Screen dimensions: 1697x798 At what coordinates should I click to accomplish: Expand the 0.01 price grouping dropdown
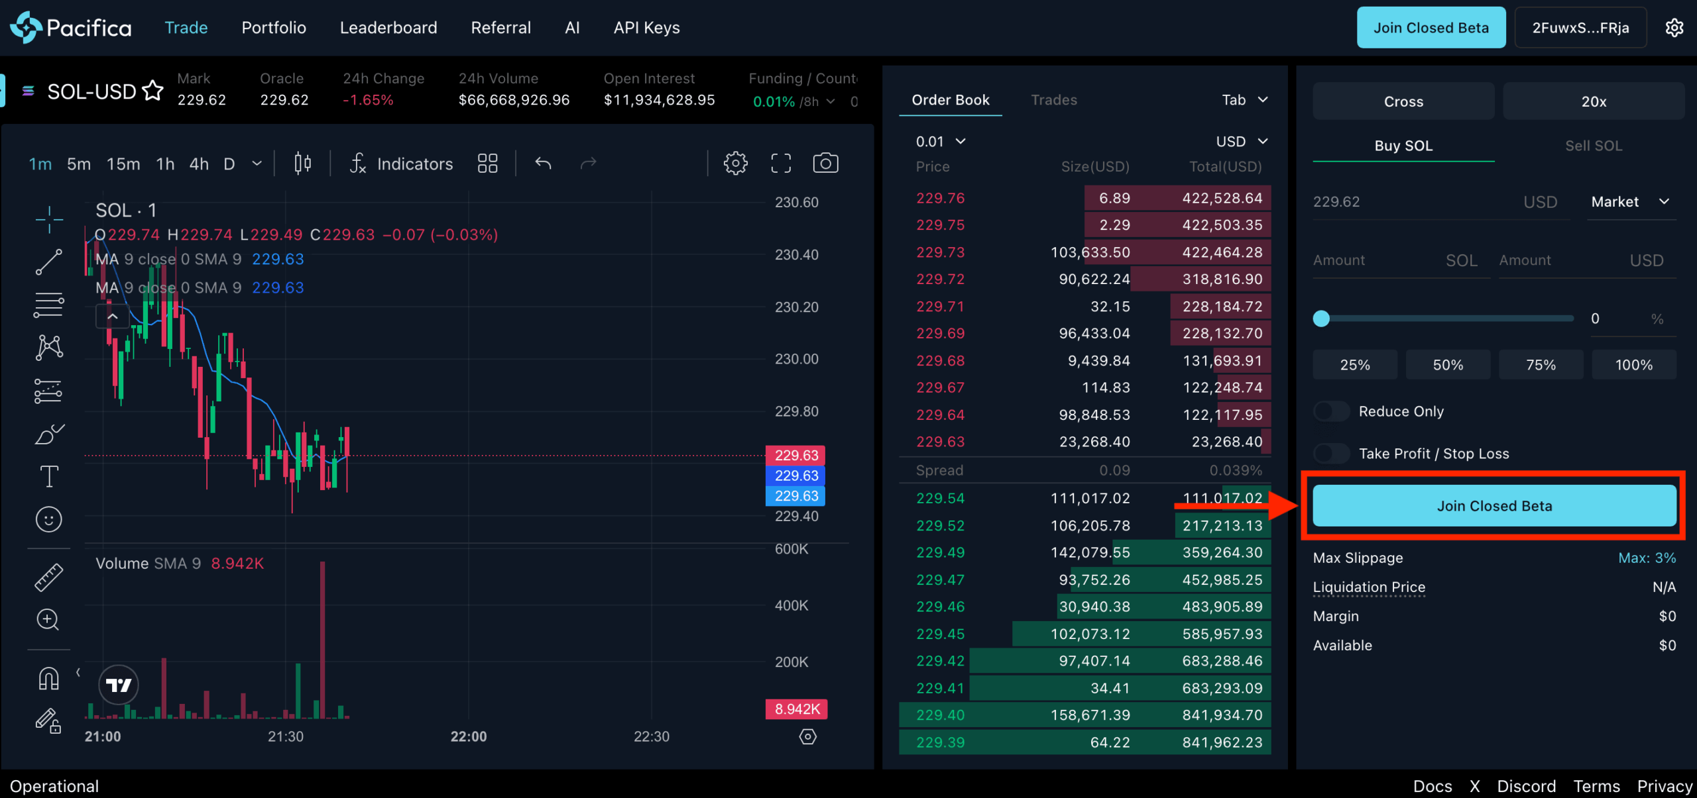coord(940,141)
